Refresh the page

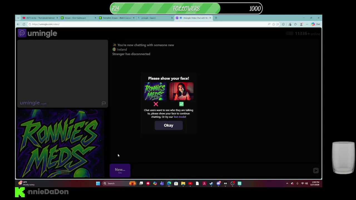pyautogui.click(x=24, y=24)
